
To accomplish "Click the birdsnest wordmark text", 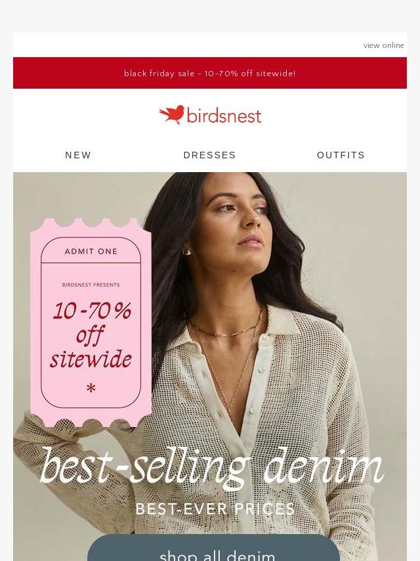I will click(224, 116).
